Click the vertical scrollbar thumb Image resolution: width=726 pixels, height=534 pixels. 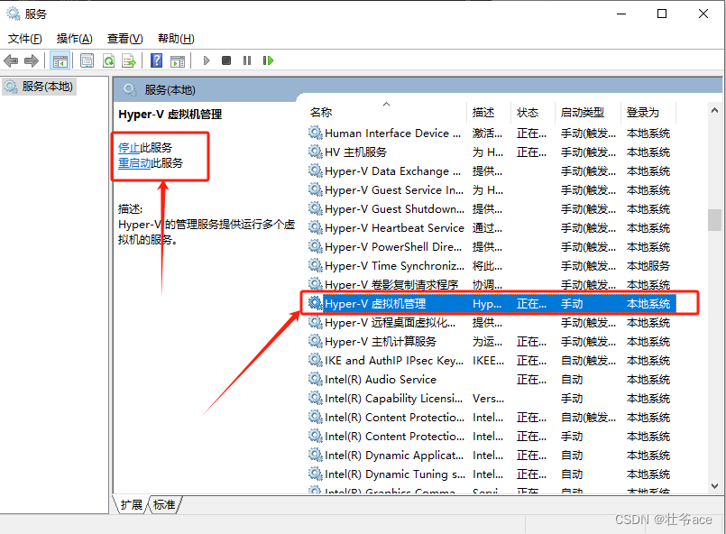[714, 220]
